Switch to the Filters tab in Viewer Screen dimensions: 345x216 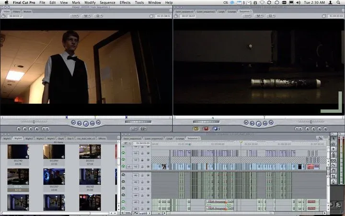tap(16, 12)
